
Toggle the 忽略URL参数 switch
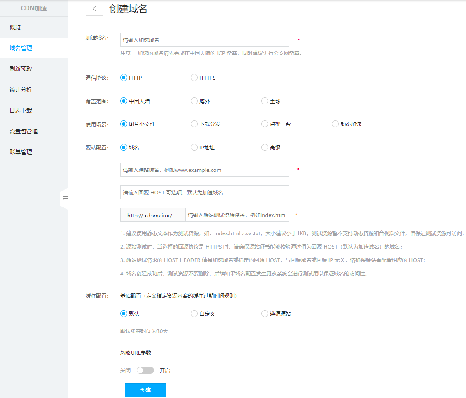(x=145, y=370)
